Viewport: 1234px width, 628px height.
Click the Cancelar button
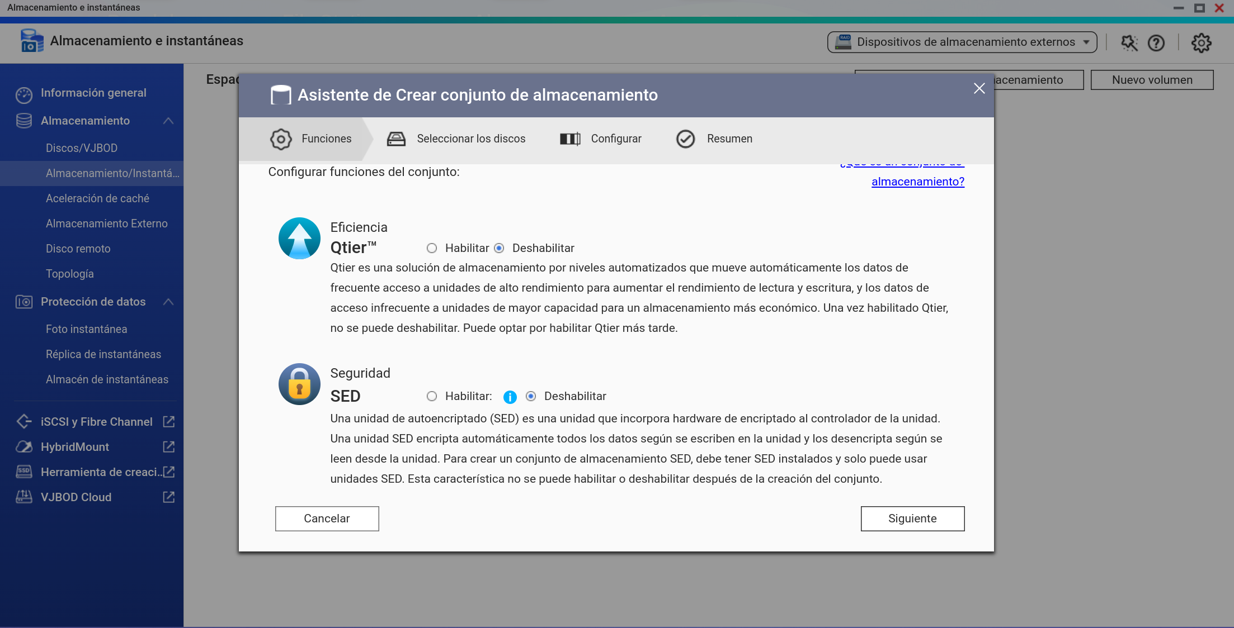point(327,518)
